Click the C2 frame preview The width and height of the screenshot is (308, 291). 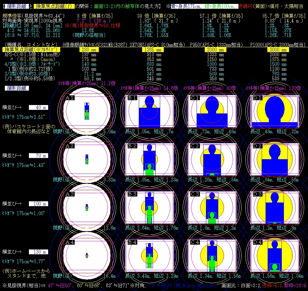click(212, 159)
